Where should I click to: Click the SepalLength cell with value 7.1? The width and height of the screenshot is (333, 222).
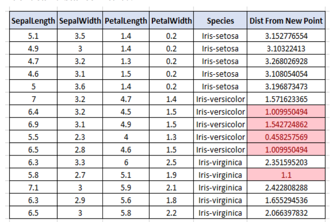33,188
